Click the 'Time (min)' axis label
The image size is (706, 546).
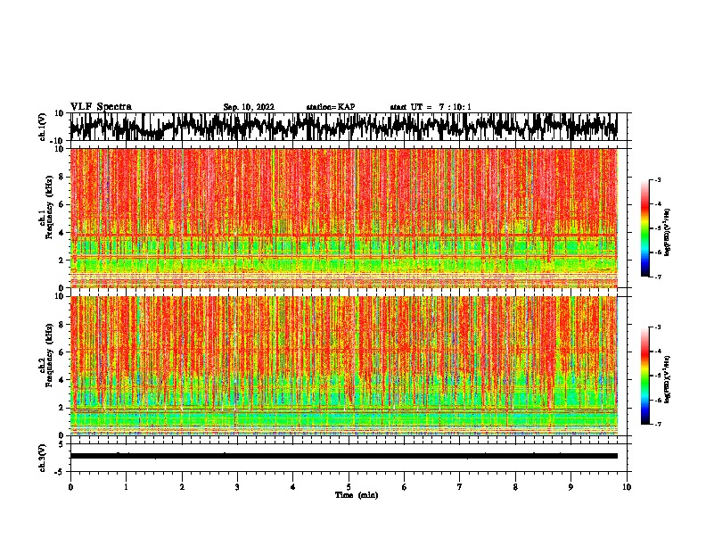pos(357,495)
